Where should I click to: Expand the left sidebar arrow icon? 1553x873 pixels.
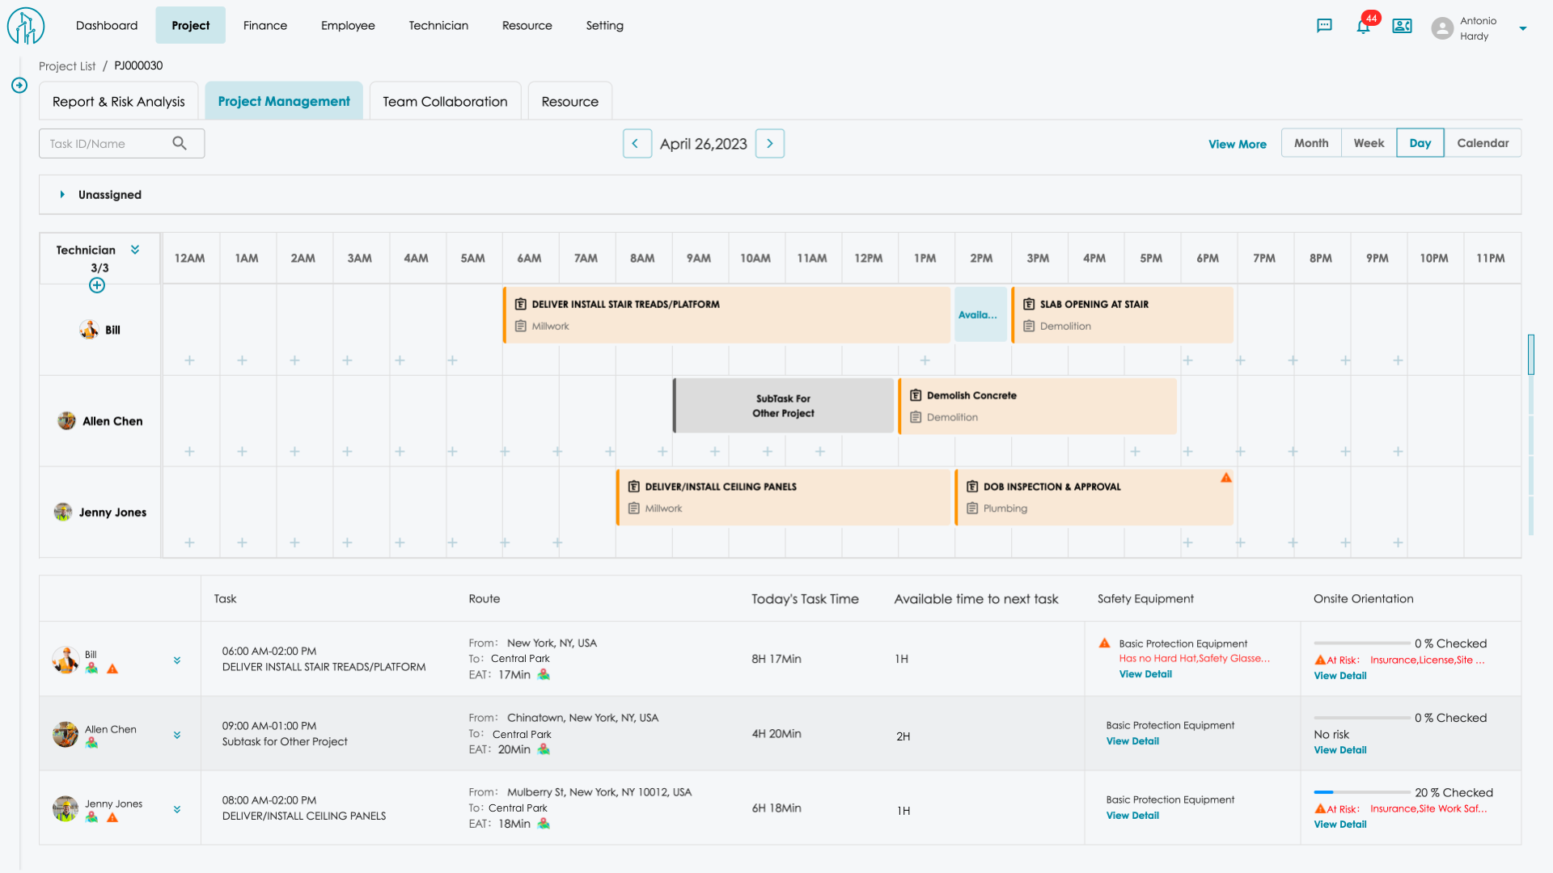pos(19,85)
